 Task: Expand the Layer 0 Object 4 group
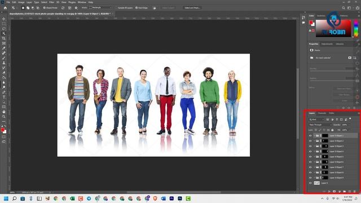314,152
